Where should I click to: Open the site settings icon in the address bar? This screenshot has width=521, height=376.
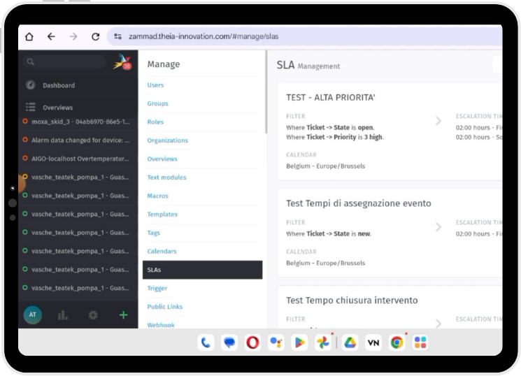(117, 36)
